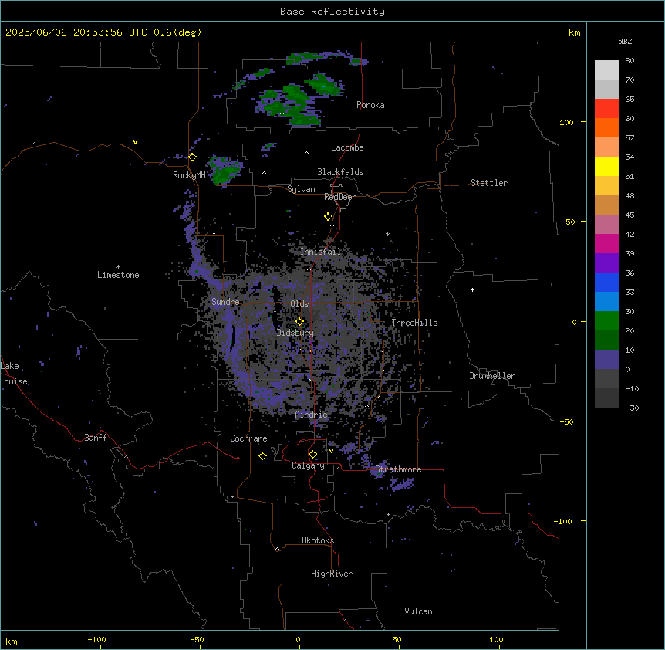
Task: Click the RockyMH label on the map
Action: click(x=189, y=175)
